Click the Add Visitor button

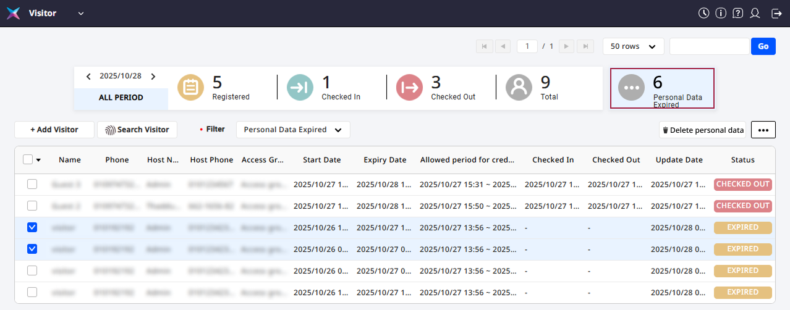point(54,130)
